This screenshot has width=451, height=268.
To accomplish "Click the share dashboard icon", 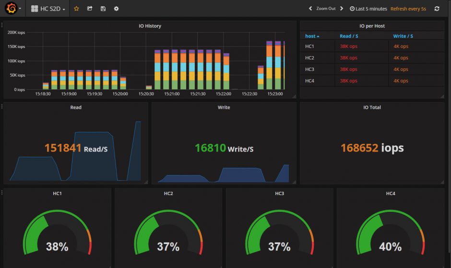I will pos(90,9).
